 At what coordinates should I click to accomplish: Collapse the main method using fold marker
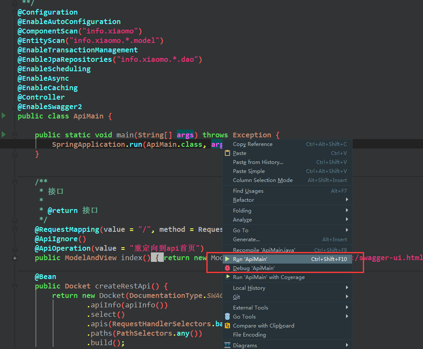15,135
